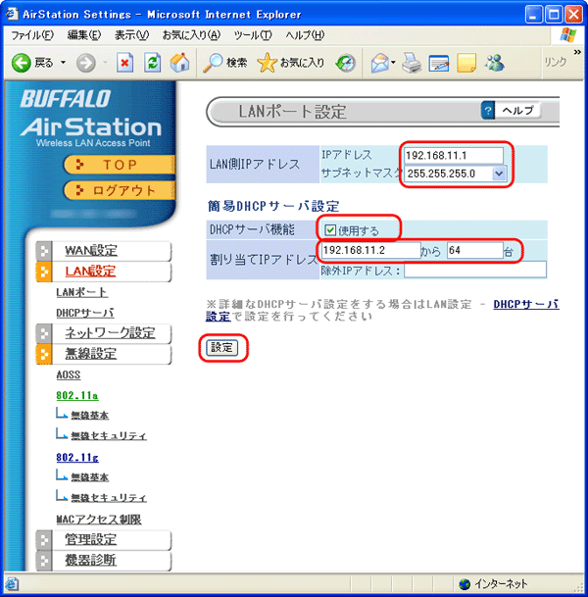Open the LANポート link

81,292
